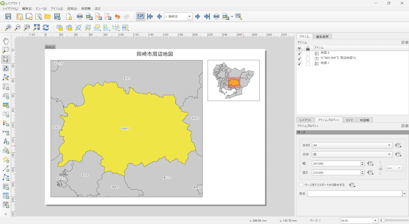The width and height of the screenshot is (409, 224).
Task: Open the ビュー(V) menu
Action: pyautogui.click(x=41, y=8)
